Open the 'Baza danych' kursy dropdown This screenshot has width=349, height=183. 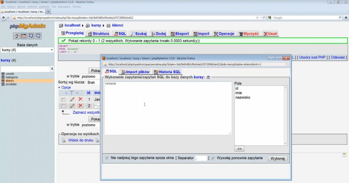click(x=27, y=50)
